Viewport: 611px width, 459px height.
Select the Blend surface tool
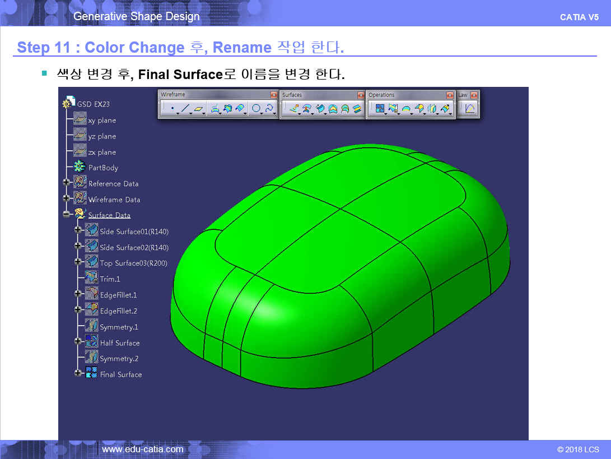click(x=357, y=109)
